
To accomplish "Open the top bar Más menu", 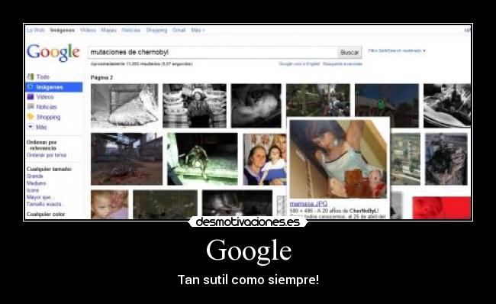I will point(198,30).
